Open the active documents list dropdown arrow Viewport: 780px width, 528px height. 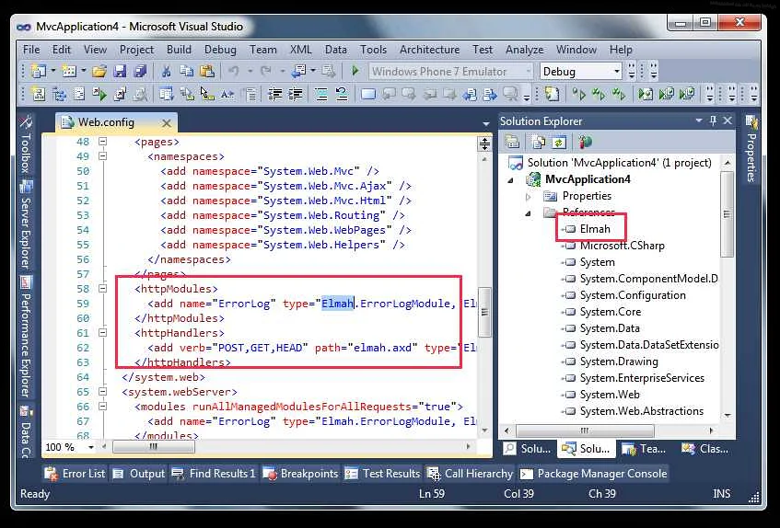coord(486,123)
